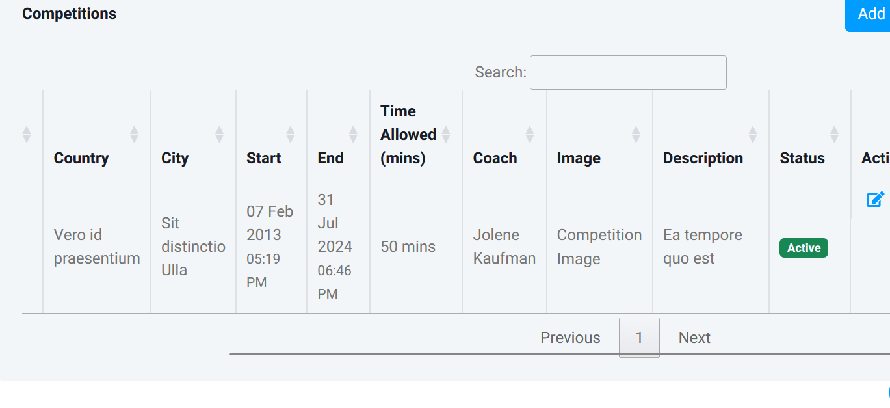Click the Competition Image cell

[599, 247]
